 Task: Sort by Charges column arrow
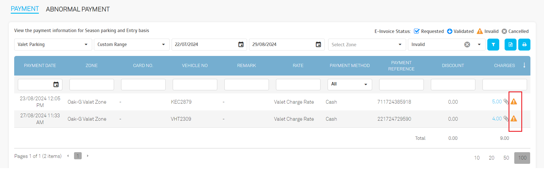pyautogui.click(x=524, y=65)
